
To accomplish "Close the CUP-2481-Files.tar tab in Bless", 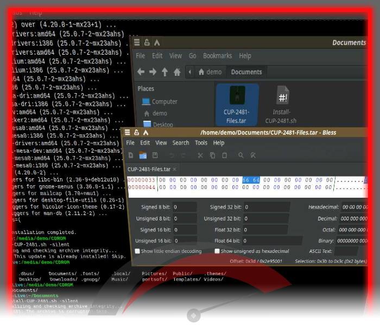I will (x=174, y=169).
